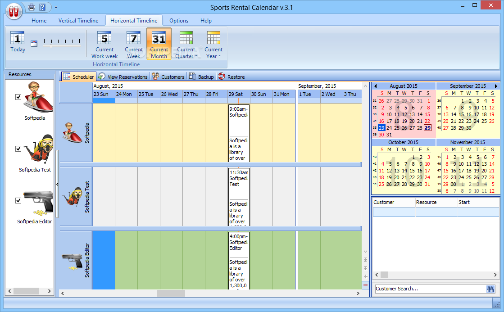Select August 23 in the mini calendar

(x=381, y=128)
